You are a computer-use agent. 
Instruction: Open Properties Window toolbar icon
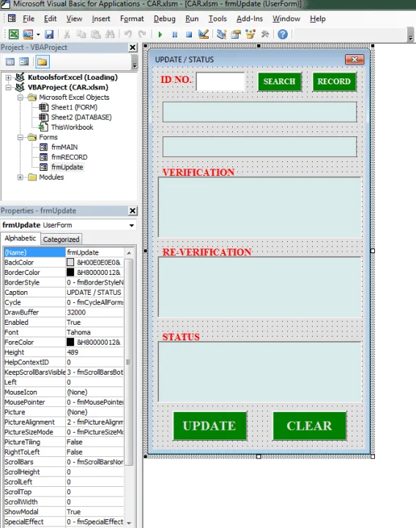click(x=236, y=34)
